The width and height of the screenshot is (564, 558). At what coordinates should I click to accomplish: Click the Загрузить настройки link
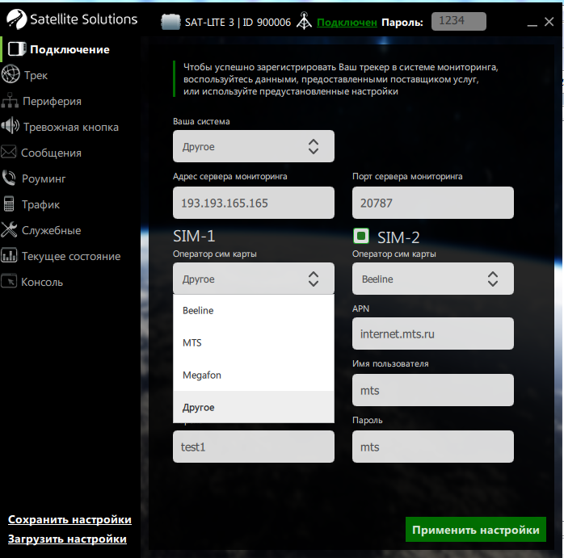(x=67, y=539)
